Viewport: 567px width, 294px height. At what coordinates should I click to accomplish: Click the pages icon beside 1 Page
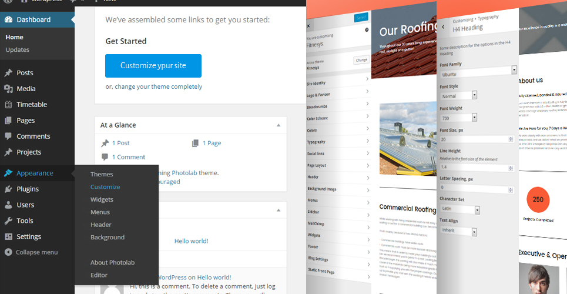(x=195, y=143)
